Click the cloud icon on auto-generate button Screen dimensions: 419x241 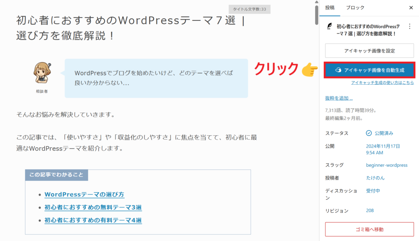point(338,70)
